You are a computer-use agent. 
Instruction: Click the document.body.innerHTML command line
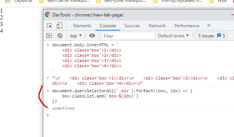85,45
